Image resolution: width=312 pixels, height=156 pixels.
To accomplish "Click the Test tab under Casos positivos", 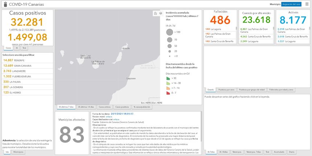I will click(24, 48).
